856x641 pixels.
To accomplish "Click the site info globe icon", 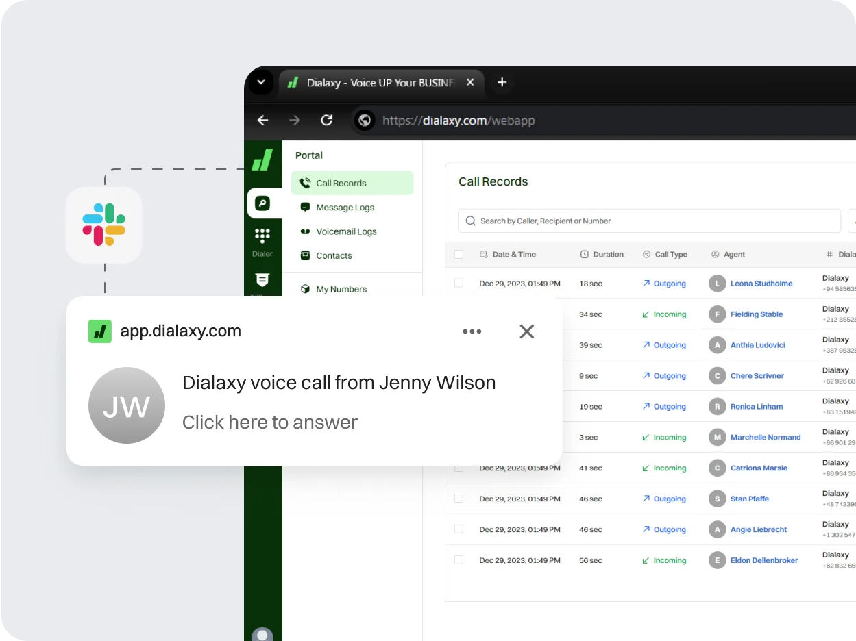I will tap(365, 121).
